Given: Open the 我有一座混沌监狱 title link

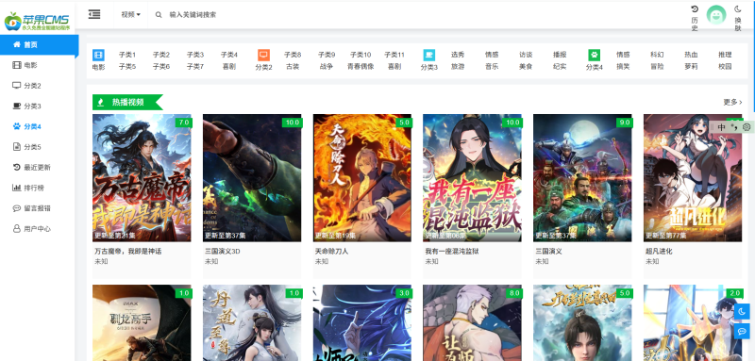Looking at the screenshot, I should [452, 252].
